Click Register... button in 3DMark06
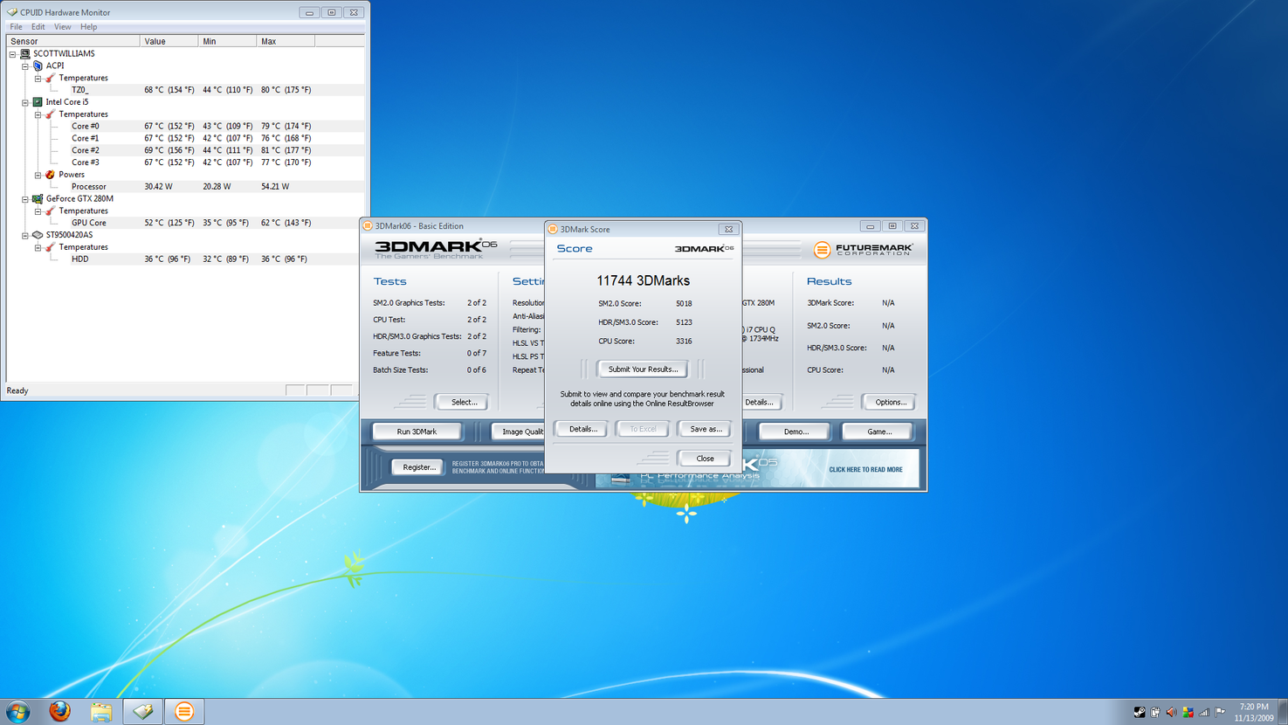Image resolution: width=1288 pixels, height=725 pixels. point(419,467)
